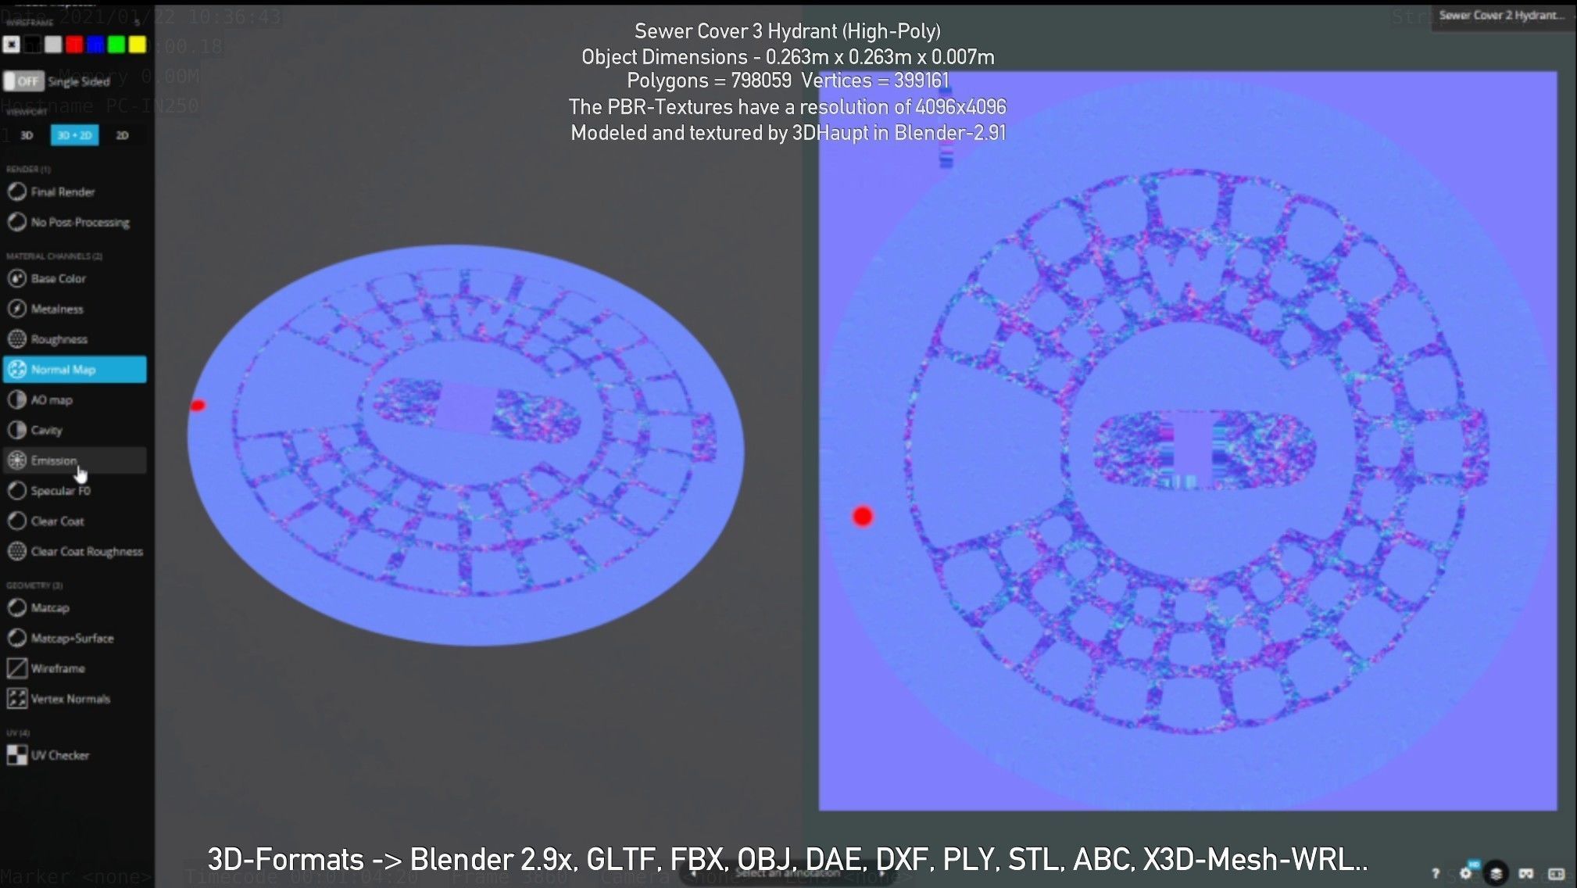
Task: Show the Clear Coat channel
Action: [46, 521]
